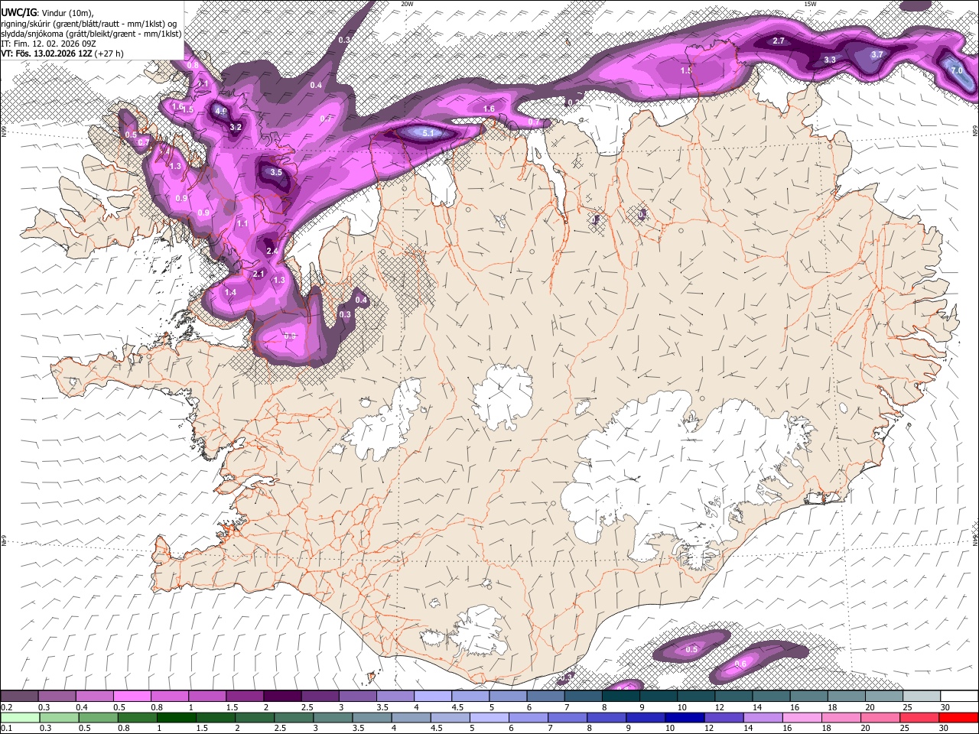
Task: Click the 'VT: Fös. 13.02.2026 12Z (+27 h)' line
Action: click(63, 54)
